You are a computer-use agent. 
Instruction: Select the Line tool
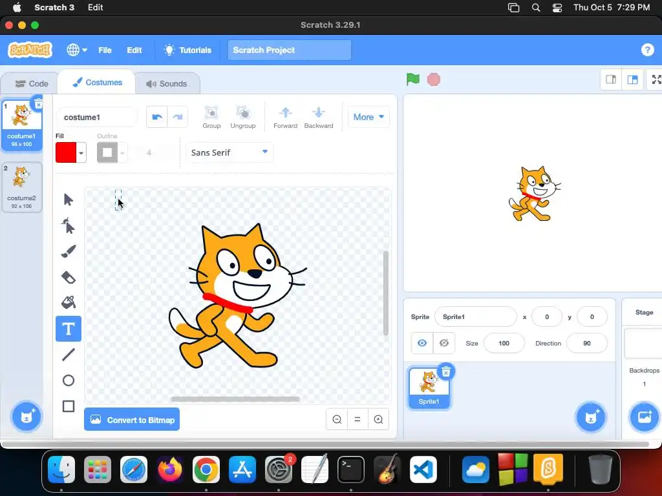click(x=69, y=355)
